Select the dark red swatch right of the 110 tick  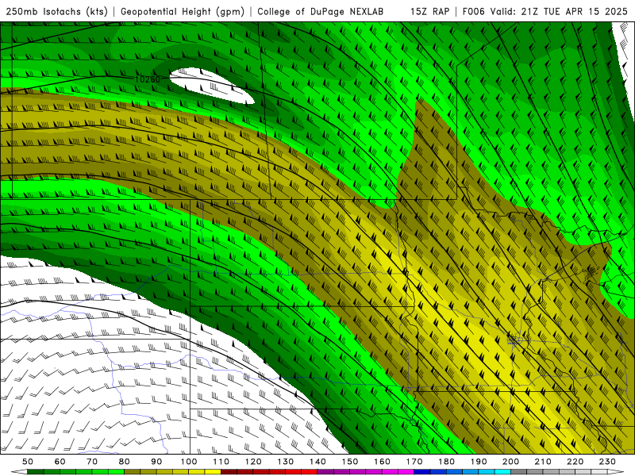(229, 472)
